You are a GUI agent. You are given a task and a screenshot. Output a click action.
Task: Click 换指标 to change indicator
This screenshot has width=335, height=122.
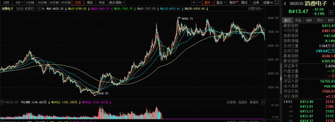coord(254,102)
